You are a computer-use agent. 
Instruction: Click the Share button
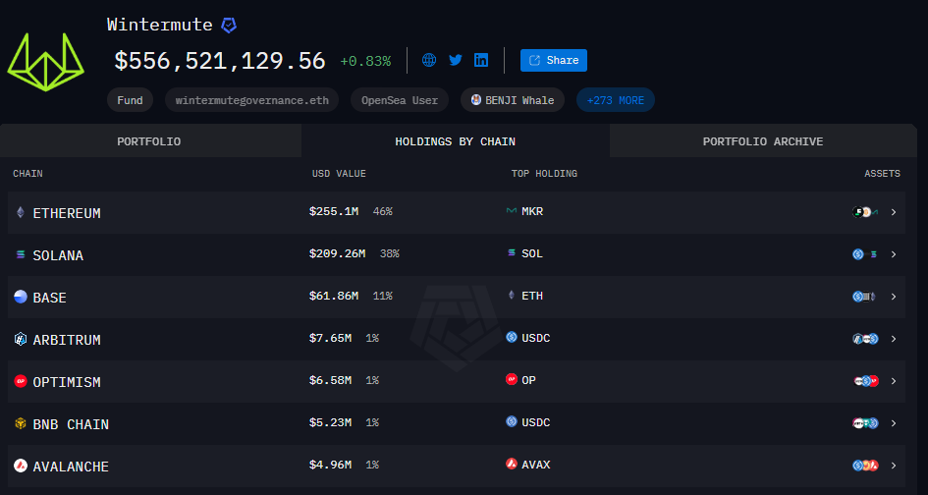click(x=554, y=60)
